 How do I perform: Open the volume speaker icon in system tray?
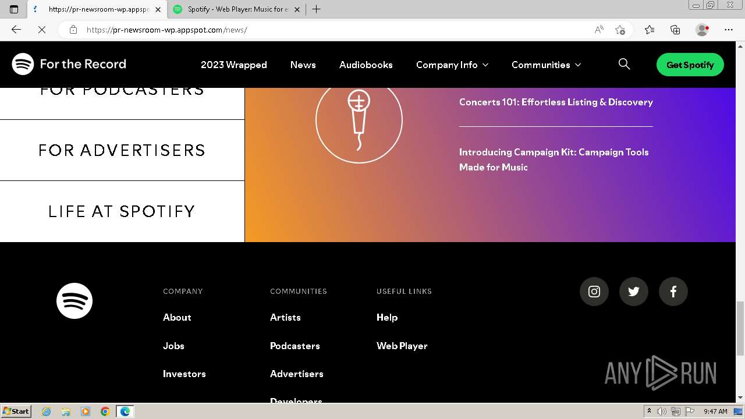point(661,411)
